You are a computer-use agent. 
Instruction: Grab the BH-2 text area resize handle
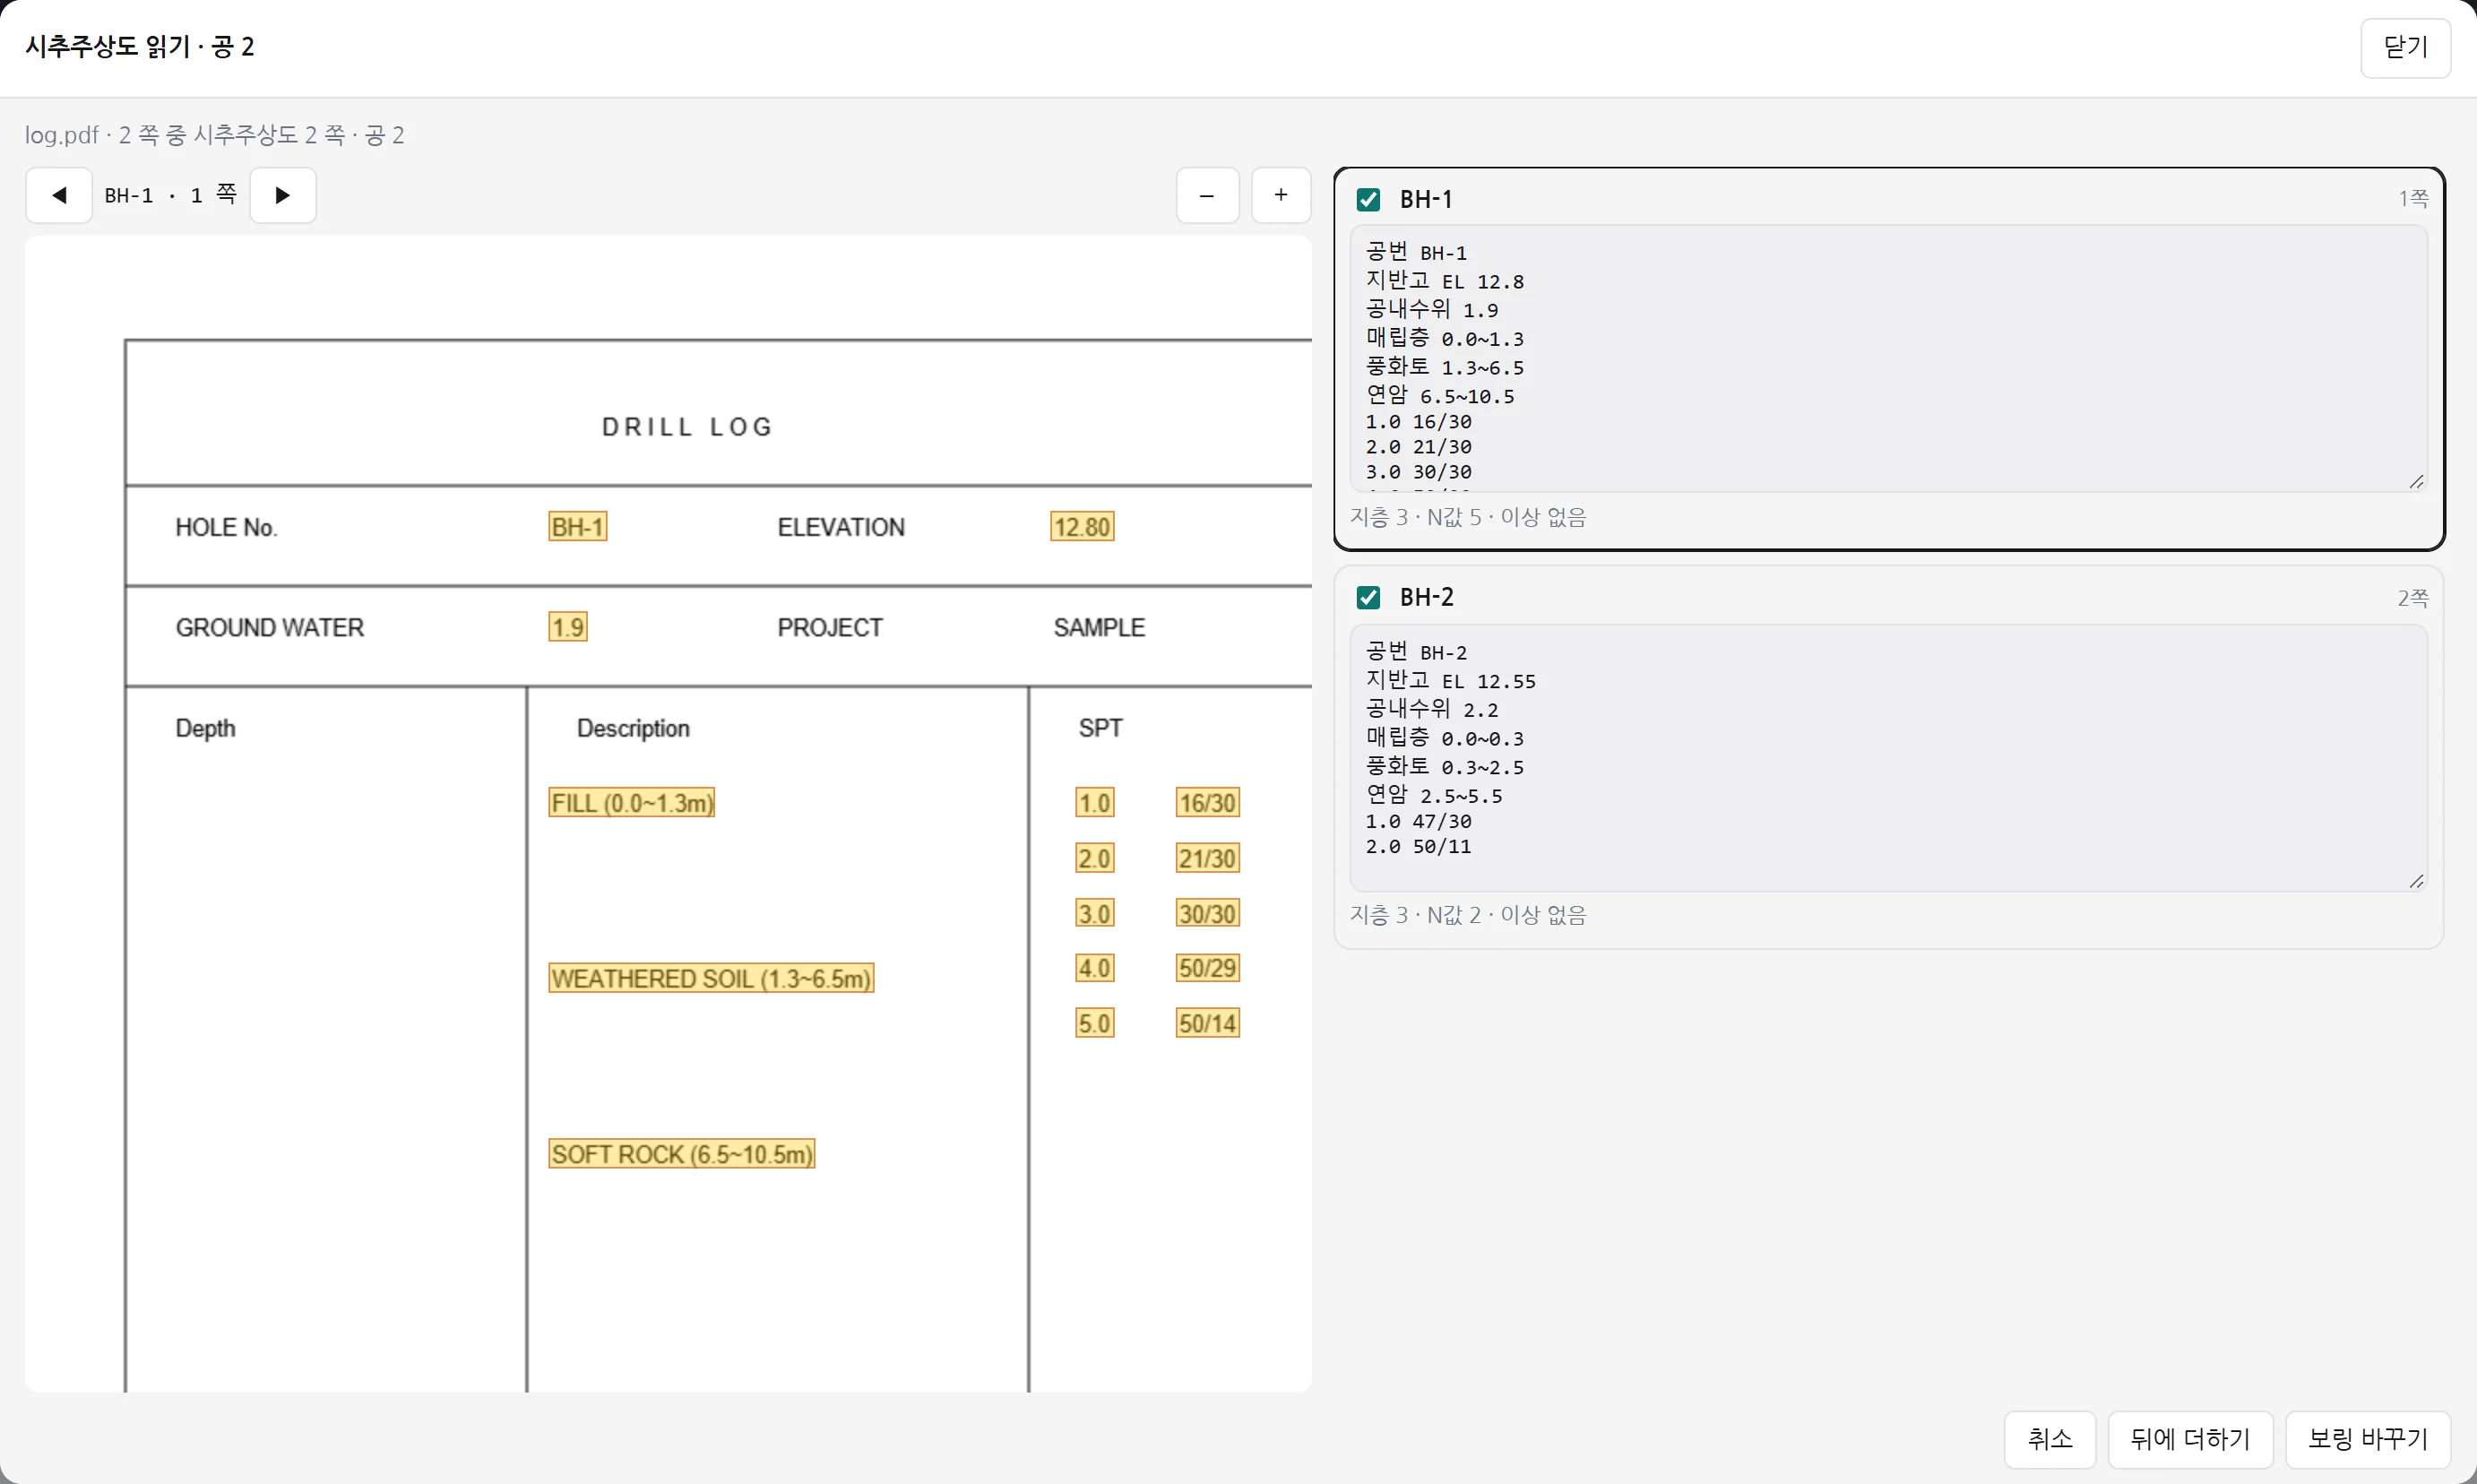coord(2416,880)
